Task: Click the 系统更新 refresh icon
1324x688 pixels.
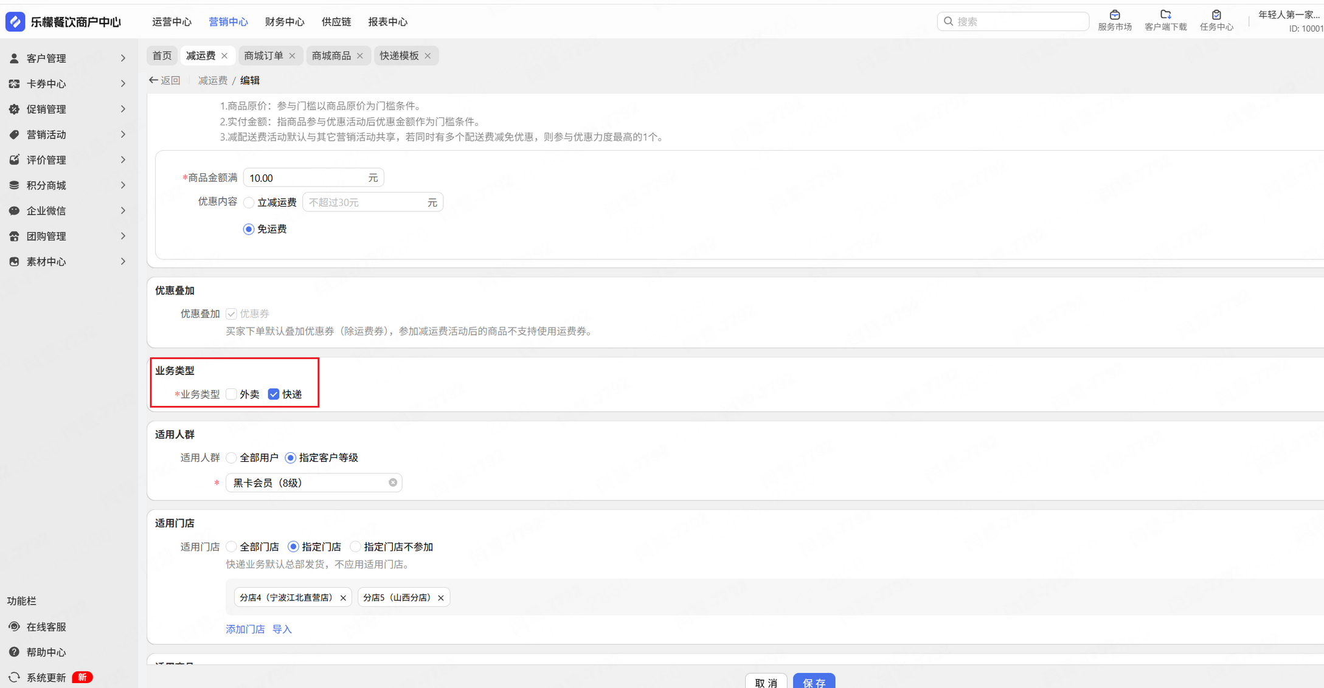Action: [x=15, y=677]
